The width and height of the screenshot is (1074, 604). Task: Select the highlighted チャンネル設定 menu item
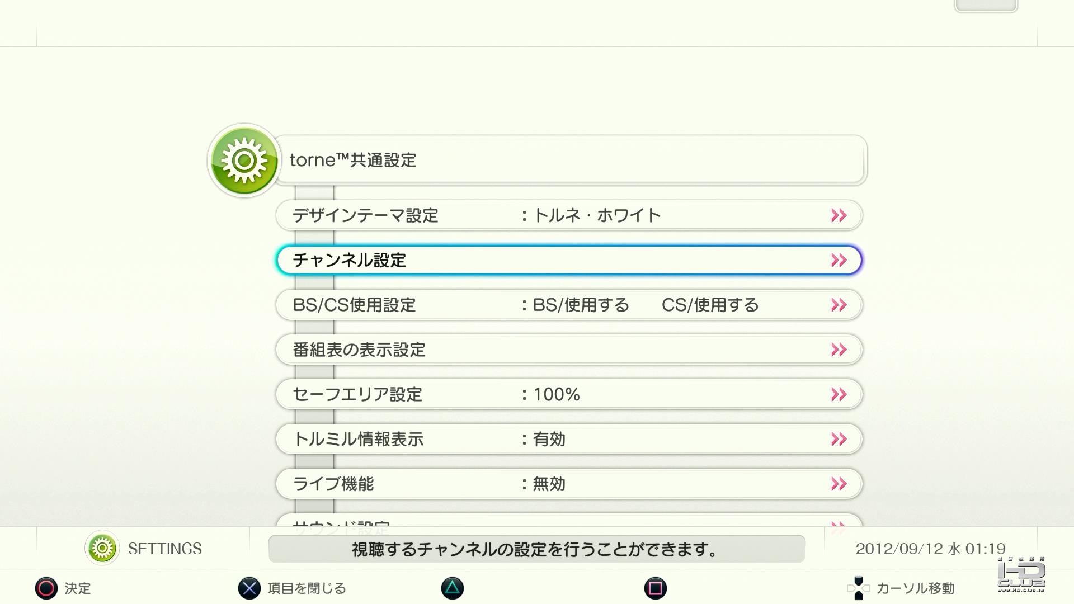[x=569, y=260]
